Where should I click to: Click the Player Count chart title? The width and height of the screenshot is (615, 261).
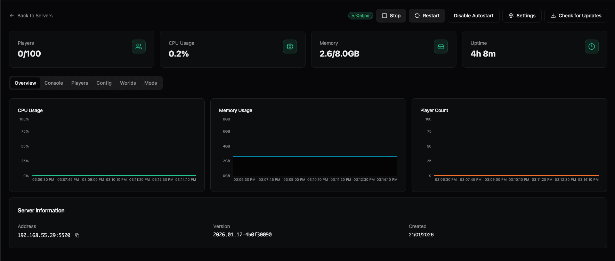point(434,110)
